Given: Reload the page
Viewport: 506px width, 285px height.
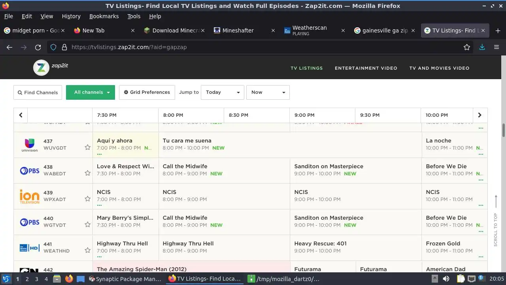Looking at the screenshot, I should click(38, 47).
